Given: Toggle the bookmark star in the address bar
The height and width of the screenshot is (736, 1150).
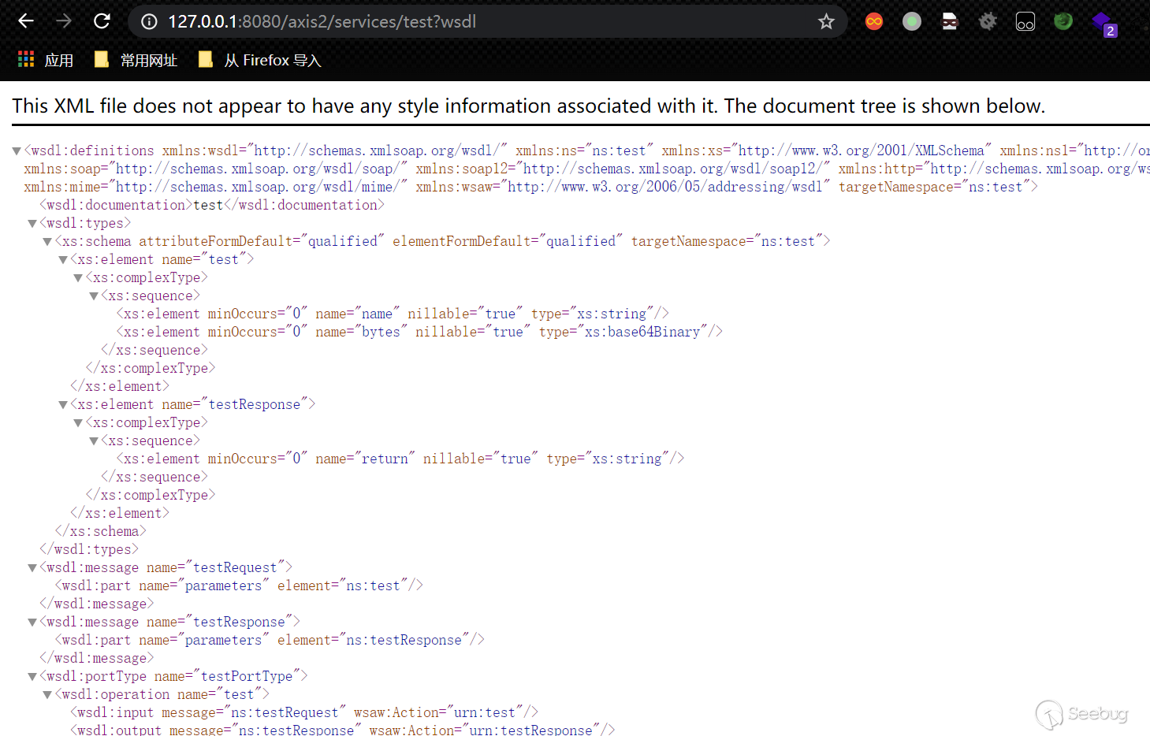Looking at the screenshot, I should (825, 21).
